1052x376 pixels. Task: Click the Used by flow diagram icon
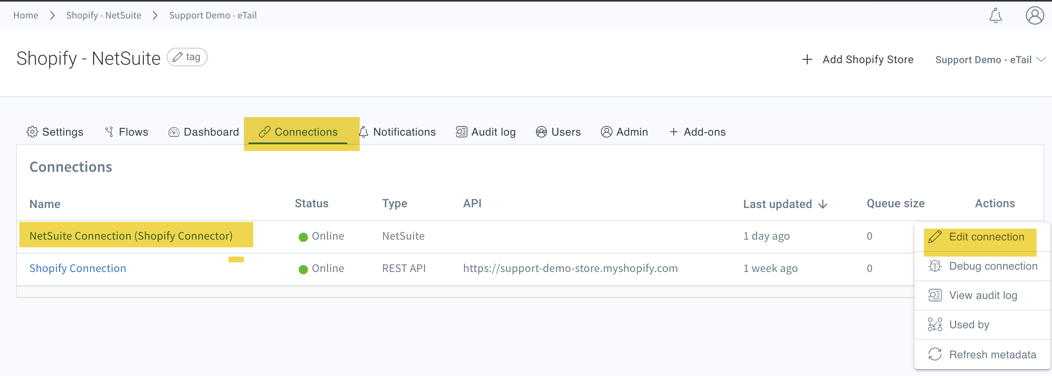tap(935, 325)
